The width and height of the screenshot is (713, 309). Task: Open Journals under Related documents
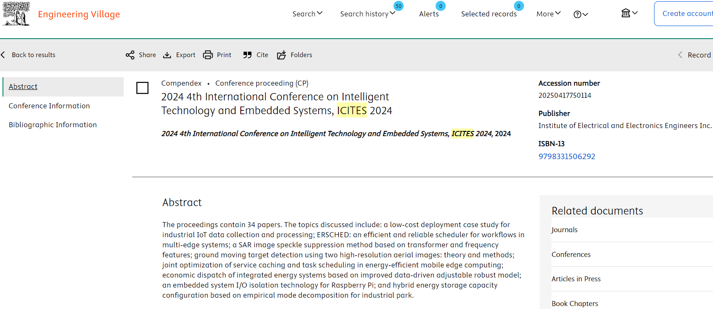564,230
